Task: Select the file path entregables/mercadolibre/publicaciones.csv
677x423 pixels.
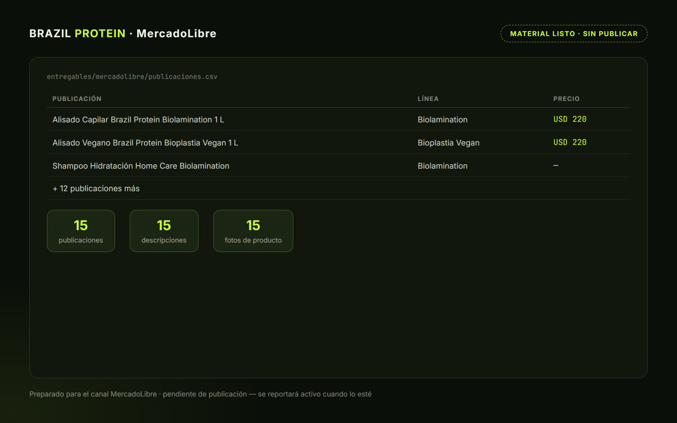Action: 132,77
